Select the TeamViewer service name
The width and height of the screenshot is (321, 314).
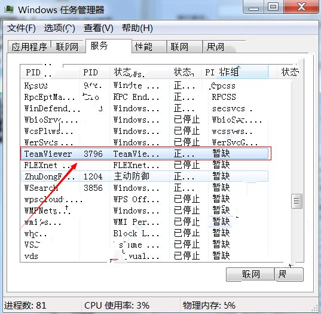click(48, 154)
